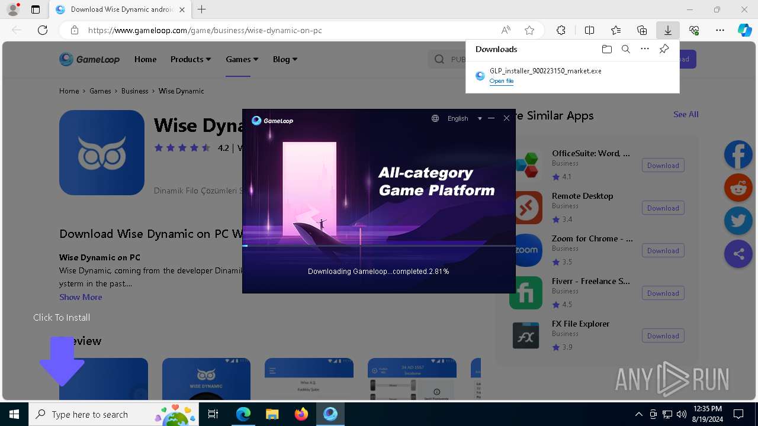Open Favorites list icon
Image resolution: width=758 pixels, height=426 pixels.
tap(616, 30)
